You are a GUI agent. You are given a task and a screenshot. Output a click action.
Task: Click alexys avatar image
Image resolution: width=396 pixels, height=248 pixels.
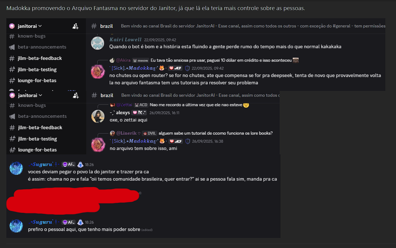pyautogui.click(x=98, y=116)
